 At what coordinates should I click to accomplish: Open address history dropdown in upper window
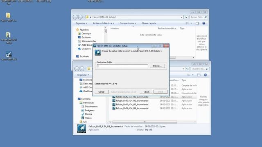(182, 17)
